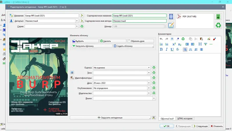The image size is (232, 131).
Task: Open the rating dropdown 'Не оценено'
Action: [122, 68]
